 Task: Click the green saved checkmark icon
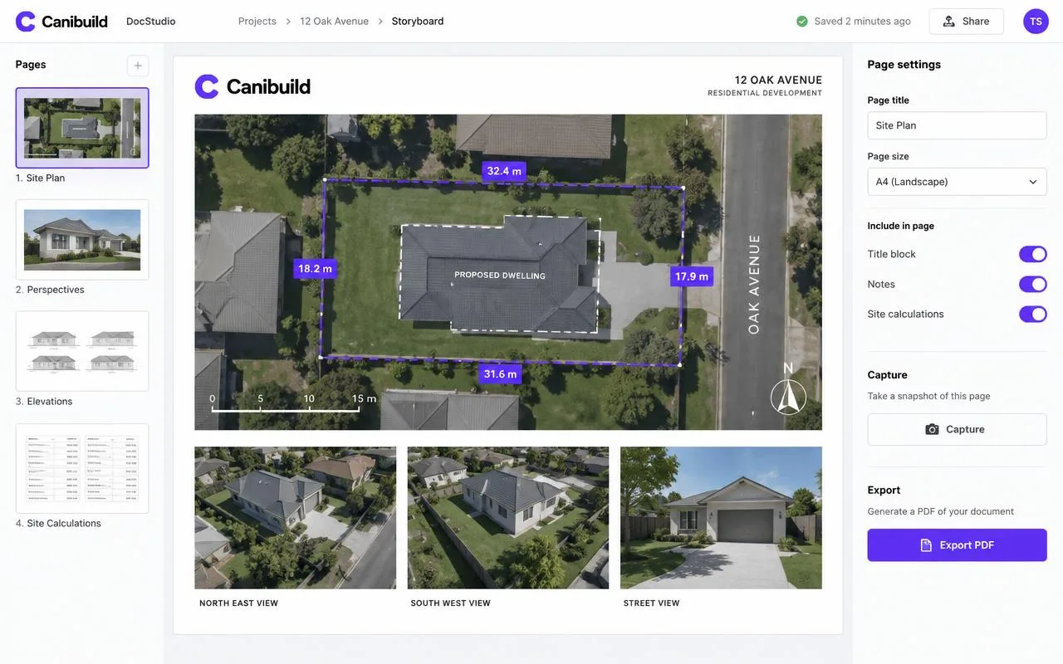[801, 22]
